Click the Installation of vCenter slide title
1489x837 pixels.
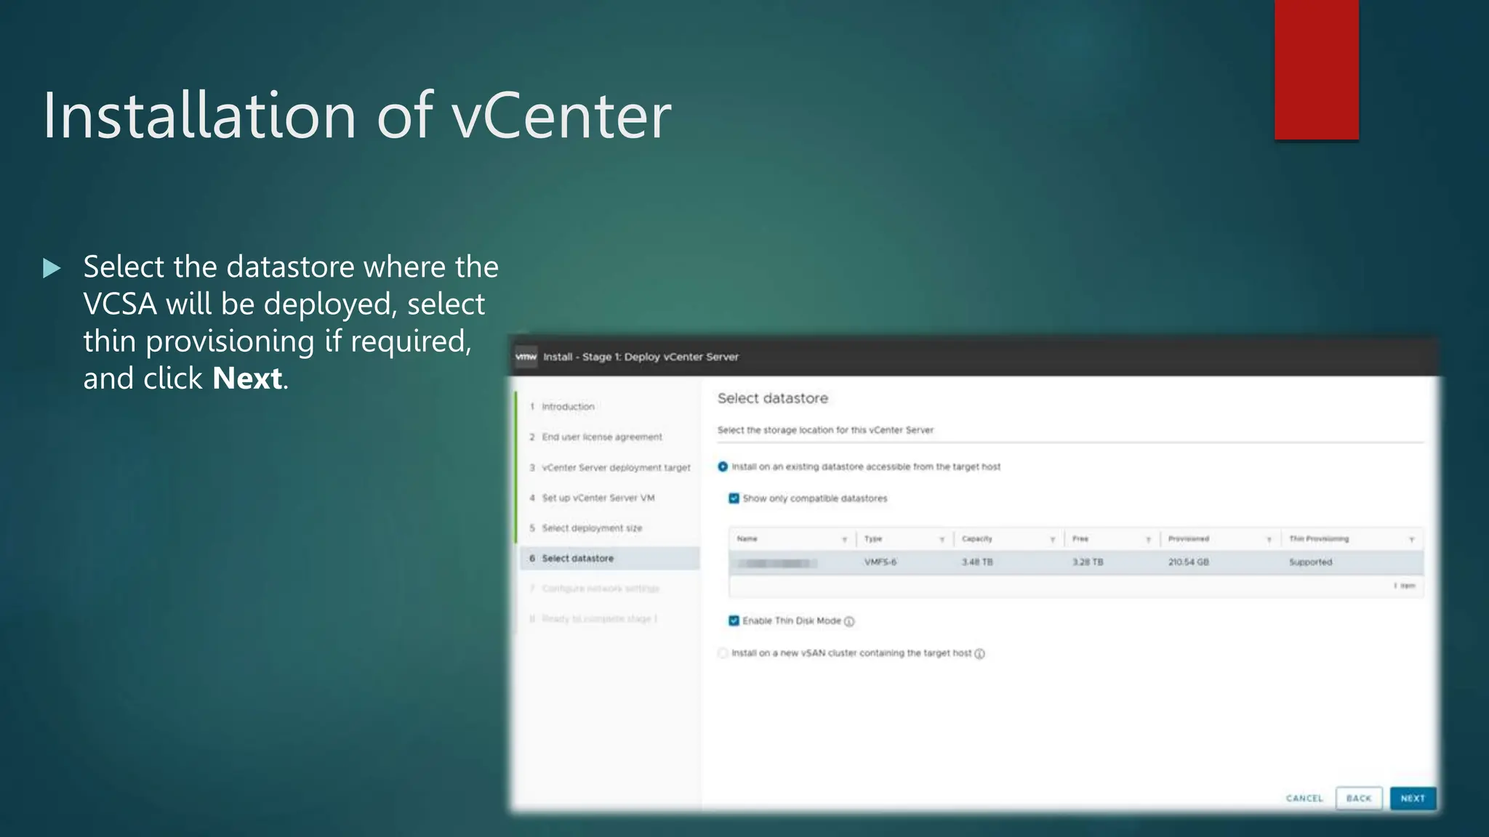click(x=357, y=115)
